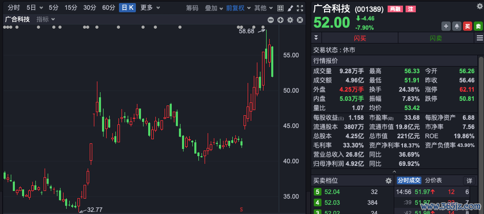
Task: Close the 广合科技 chart panel
Action: 300,20
